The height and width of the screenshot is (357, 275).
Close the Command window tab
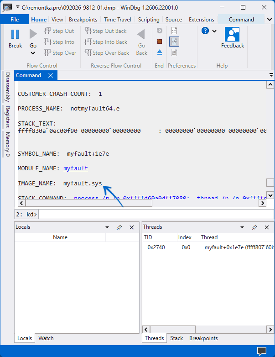point(51,75)
